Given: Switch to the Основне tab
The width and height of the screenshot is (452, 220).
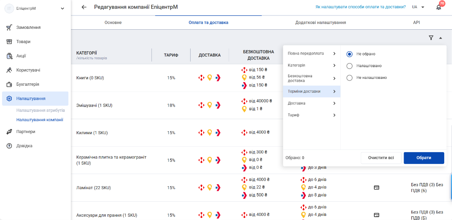Looking at the screenshot, I should (x=113, y=22).
